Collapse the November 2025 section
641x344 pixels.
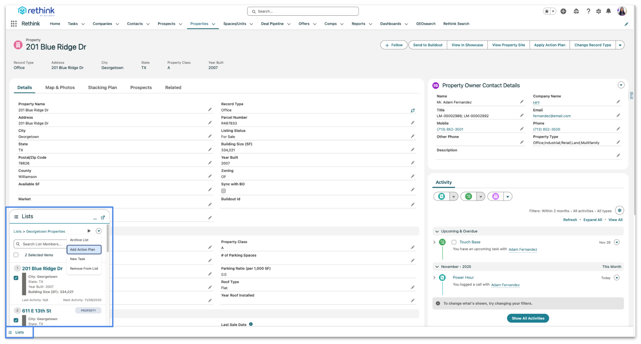point(437,267)
